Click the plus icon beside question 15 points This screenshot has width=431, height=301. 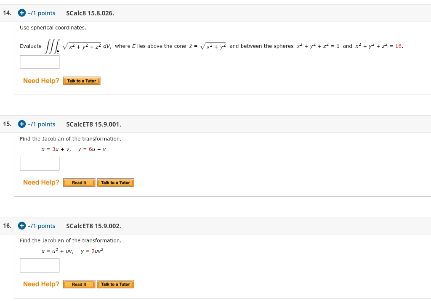click(x=21, y=124)
